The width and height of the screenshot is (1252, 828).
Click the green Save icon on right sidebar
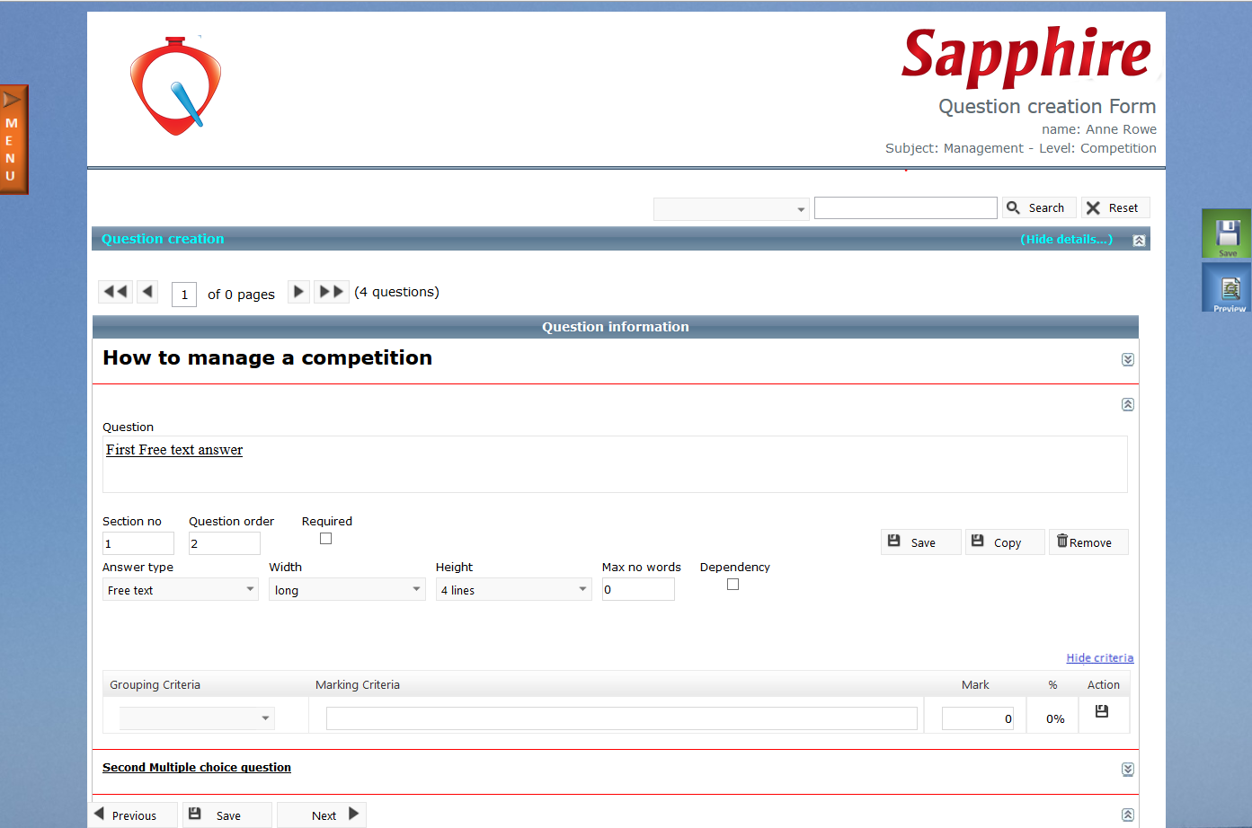[x=1226, y=235]
